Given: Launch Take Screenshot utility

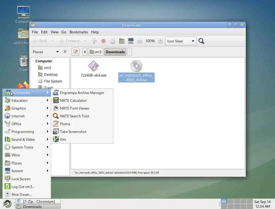Looking at the screenshot, I should coord(82,132).
